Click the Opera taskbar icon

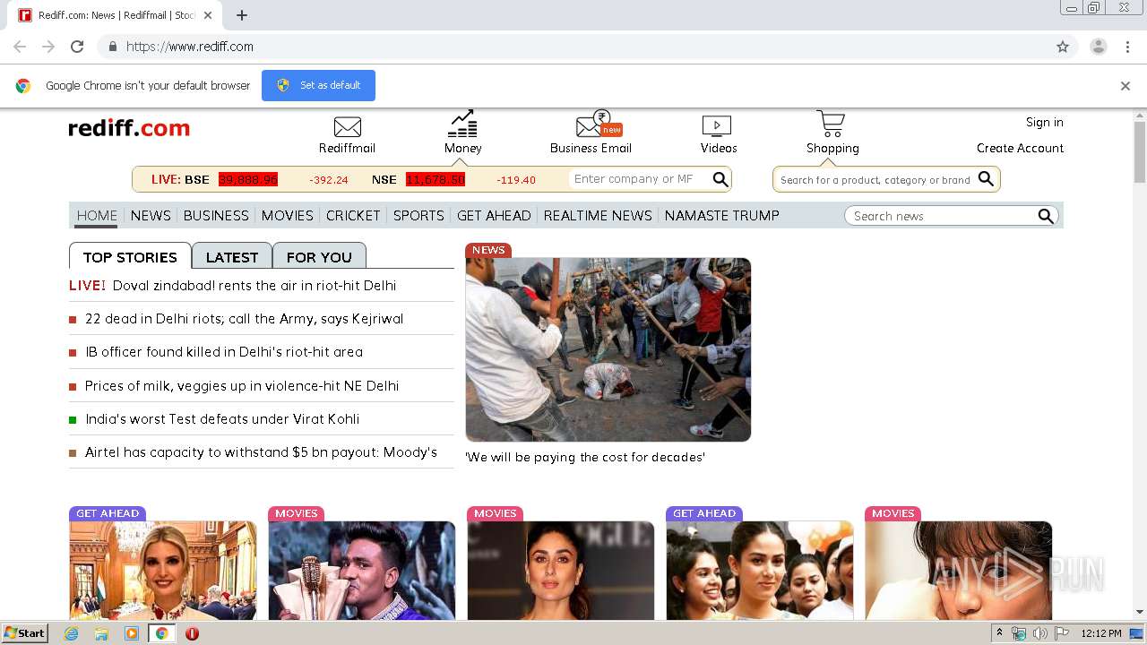click(192, 633)
